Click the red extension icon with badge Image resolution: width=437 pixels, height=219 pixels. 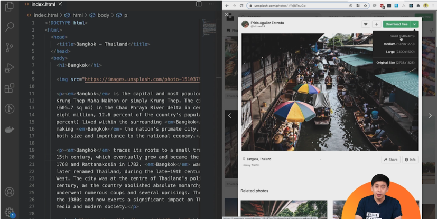pos(382,6)
